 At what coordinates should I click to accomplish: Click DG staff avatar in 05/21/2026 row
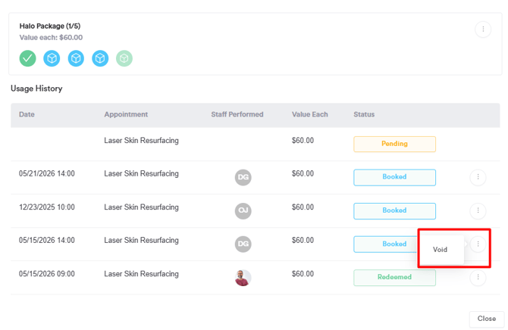pyautogui.click(x=243, y=177)
